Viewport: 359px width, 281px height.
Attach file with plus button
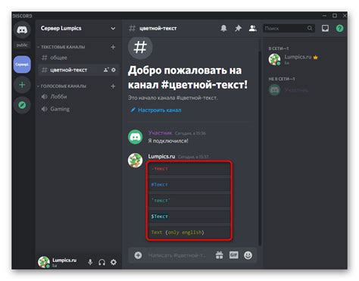[138, 255]
